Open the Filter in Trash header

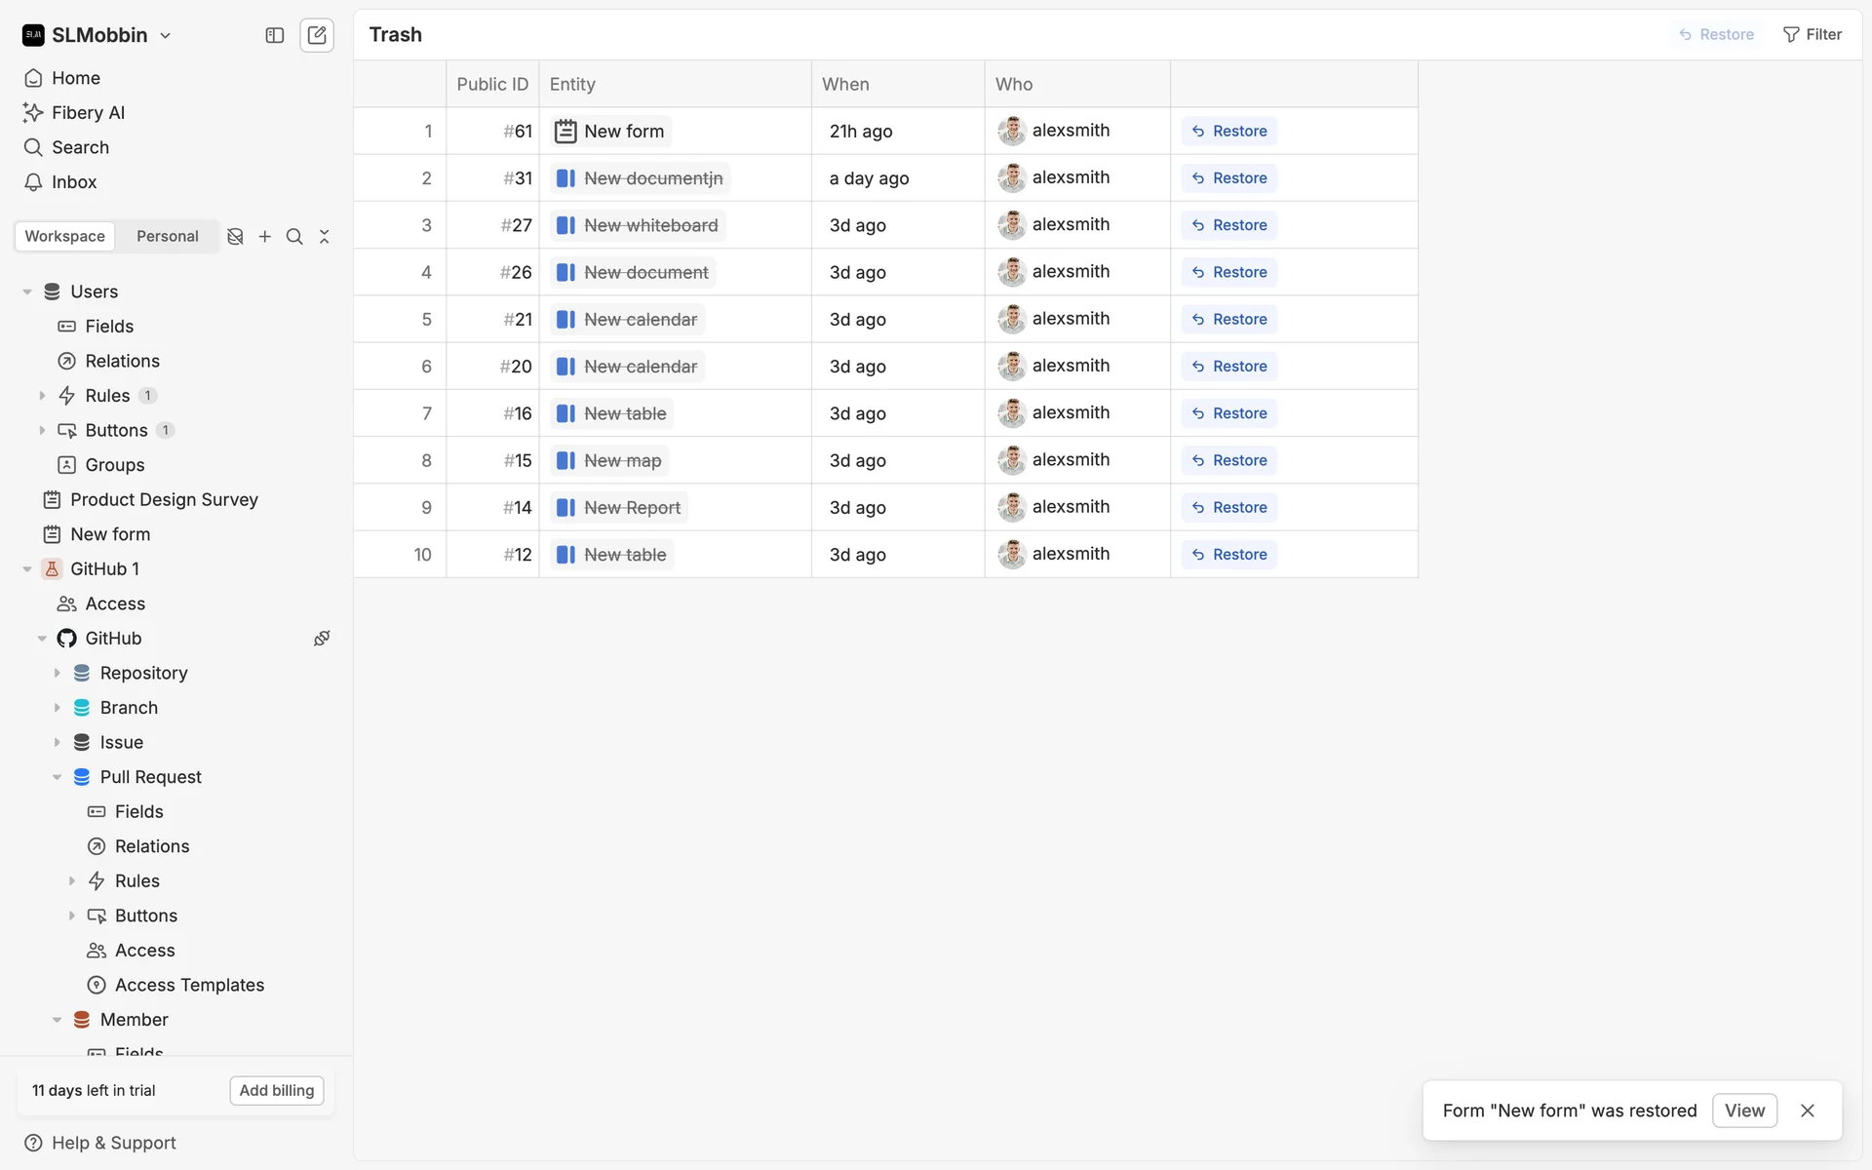tap(1813, 35)
